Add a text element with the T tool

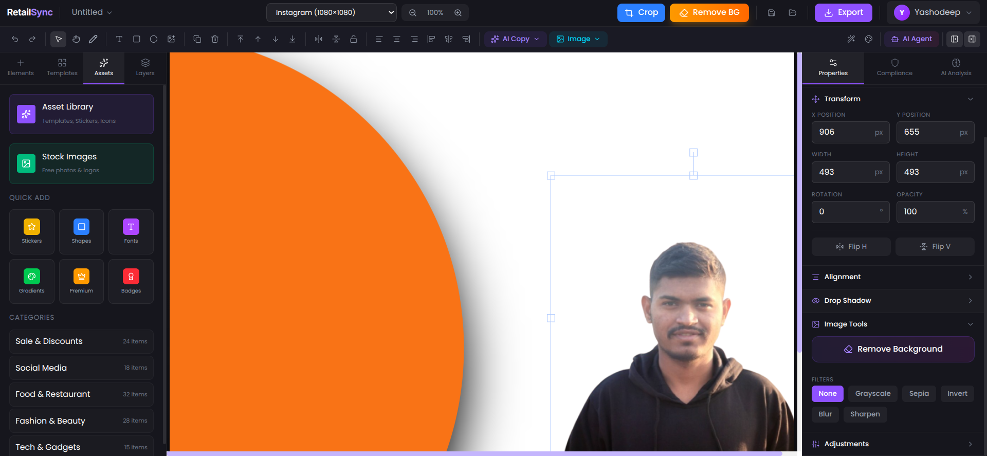click(119, 39)
